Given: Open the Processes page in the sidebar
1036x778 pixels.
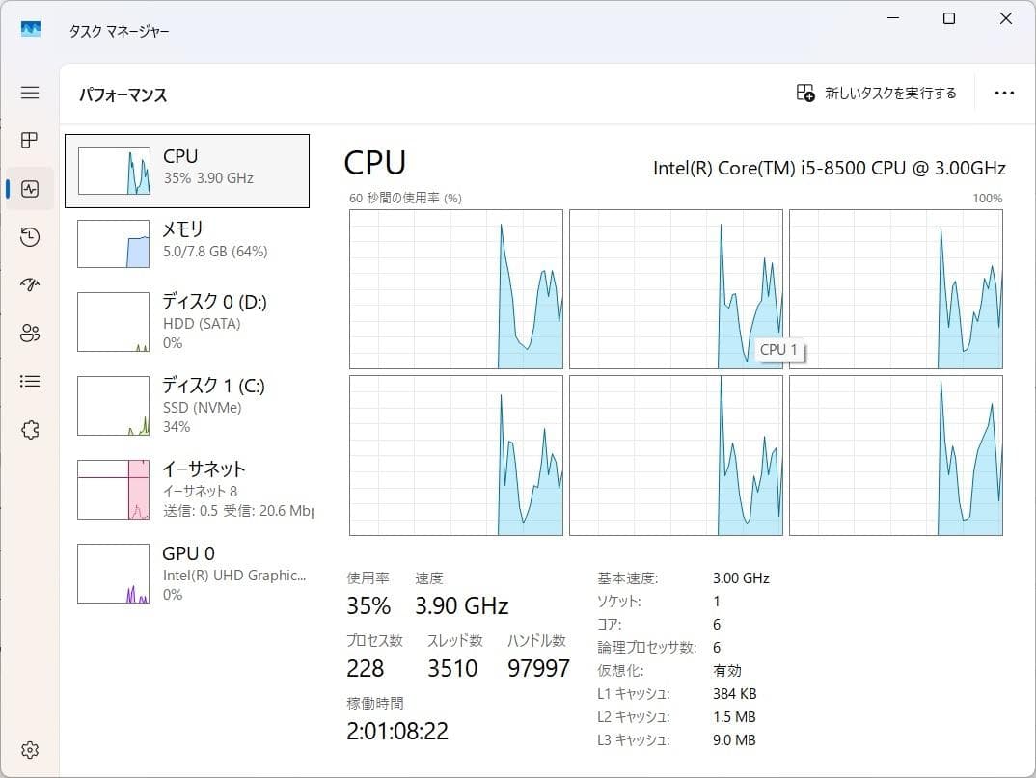Looking at the screenshot, I should (x=29, y=140).
